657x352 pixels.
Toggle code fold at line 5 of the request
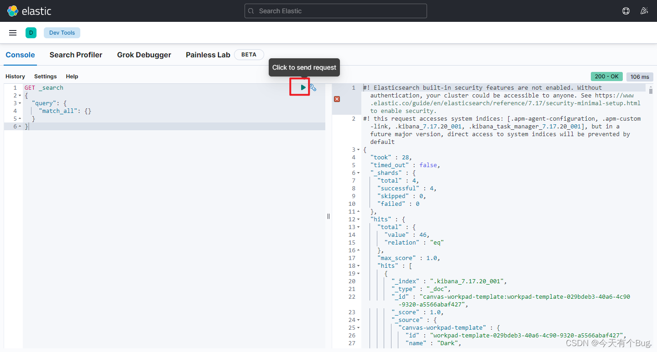[20, 118]
